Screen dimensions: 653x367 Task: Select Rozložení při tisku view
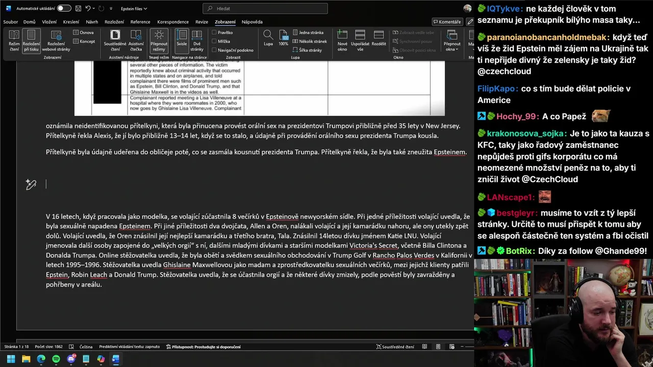(31, 41)
